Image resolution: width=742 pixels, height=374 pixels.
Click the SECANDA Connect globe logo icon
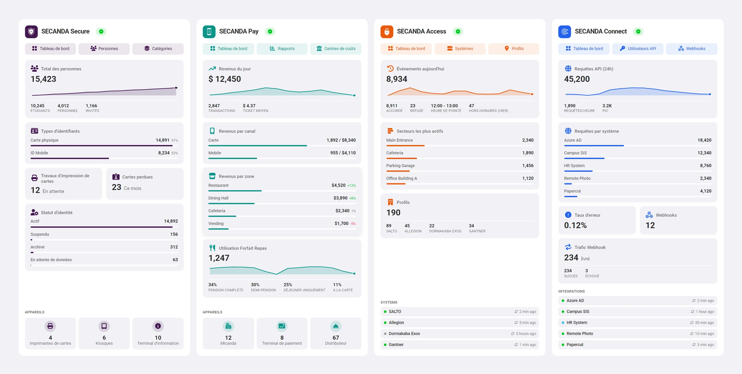coord(565,32)
